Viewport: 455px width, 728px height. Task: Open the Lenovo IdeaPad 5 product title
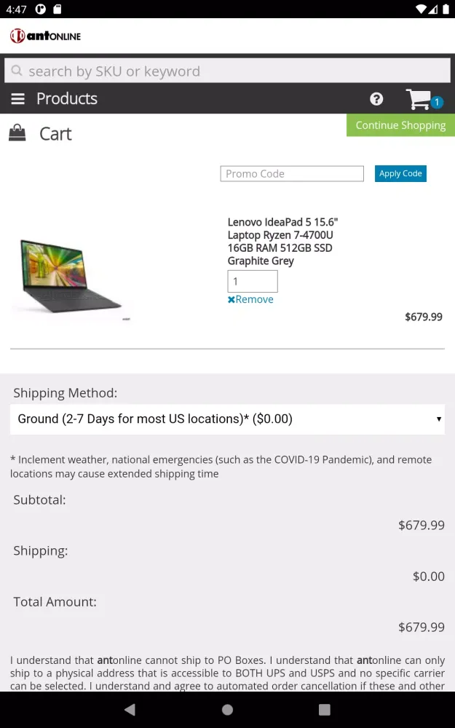tap(282, 242)
